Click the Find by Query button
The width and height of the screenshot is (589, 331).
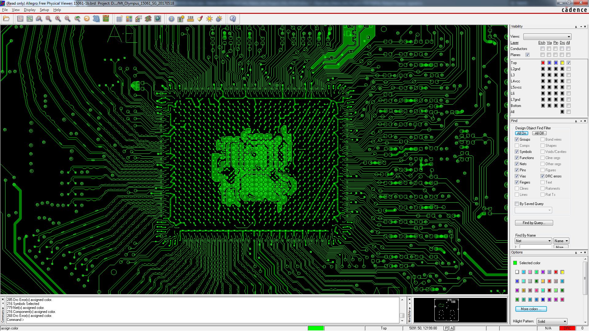point(534,223)
